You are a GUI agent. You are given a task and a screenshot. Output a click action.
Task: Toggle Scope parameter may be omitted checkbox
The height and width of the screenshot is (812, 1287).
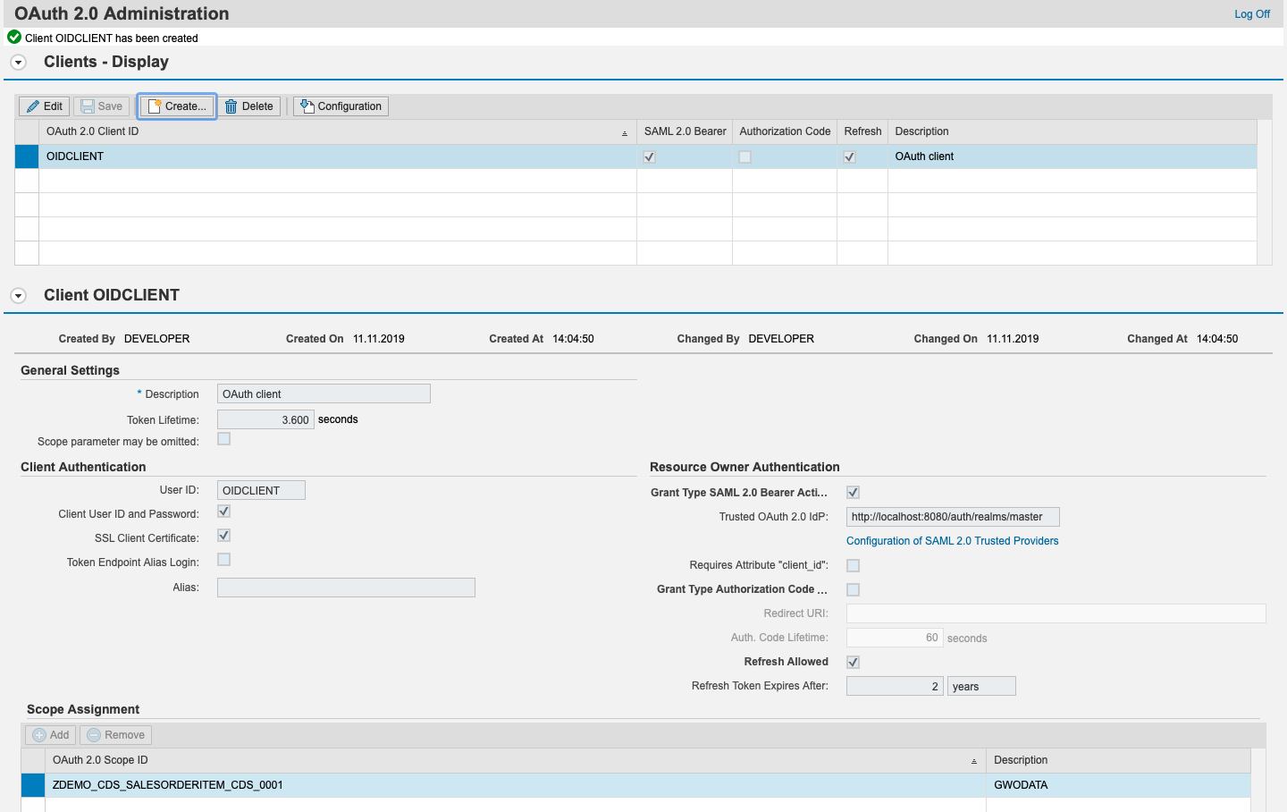pyautogui.click(x=224, y=439)
